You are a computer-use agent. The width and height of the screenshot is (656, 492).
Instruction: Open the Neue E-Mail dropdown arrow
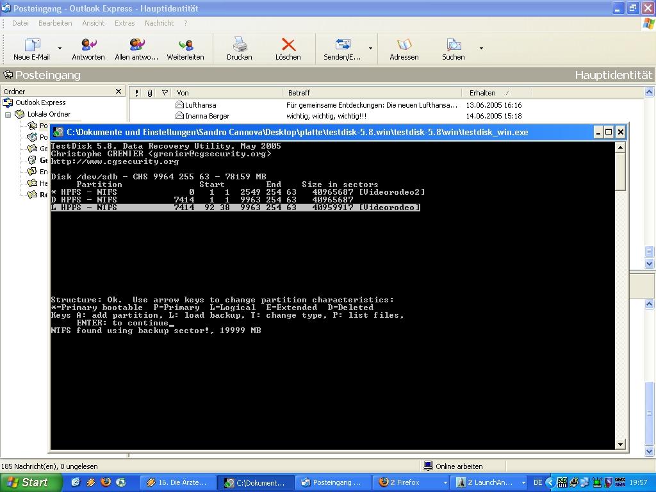pyautogui.click(x=60, y=49)
